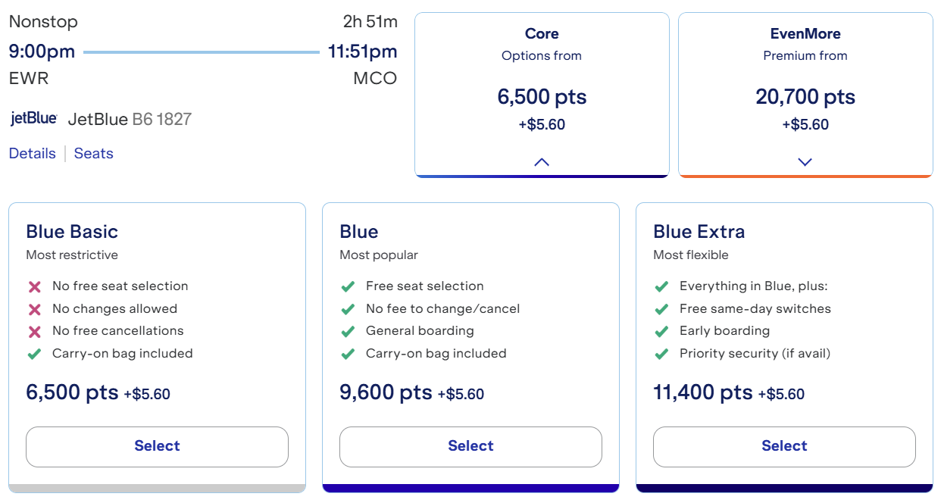Viewport: 944px width, 503px height.
Task: Click the JetBlue airline logo
Action: (x=33, y=119)
